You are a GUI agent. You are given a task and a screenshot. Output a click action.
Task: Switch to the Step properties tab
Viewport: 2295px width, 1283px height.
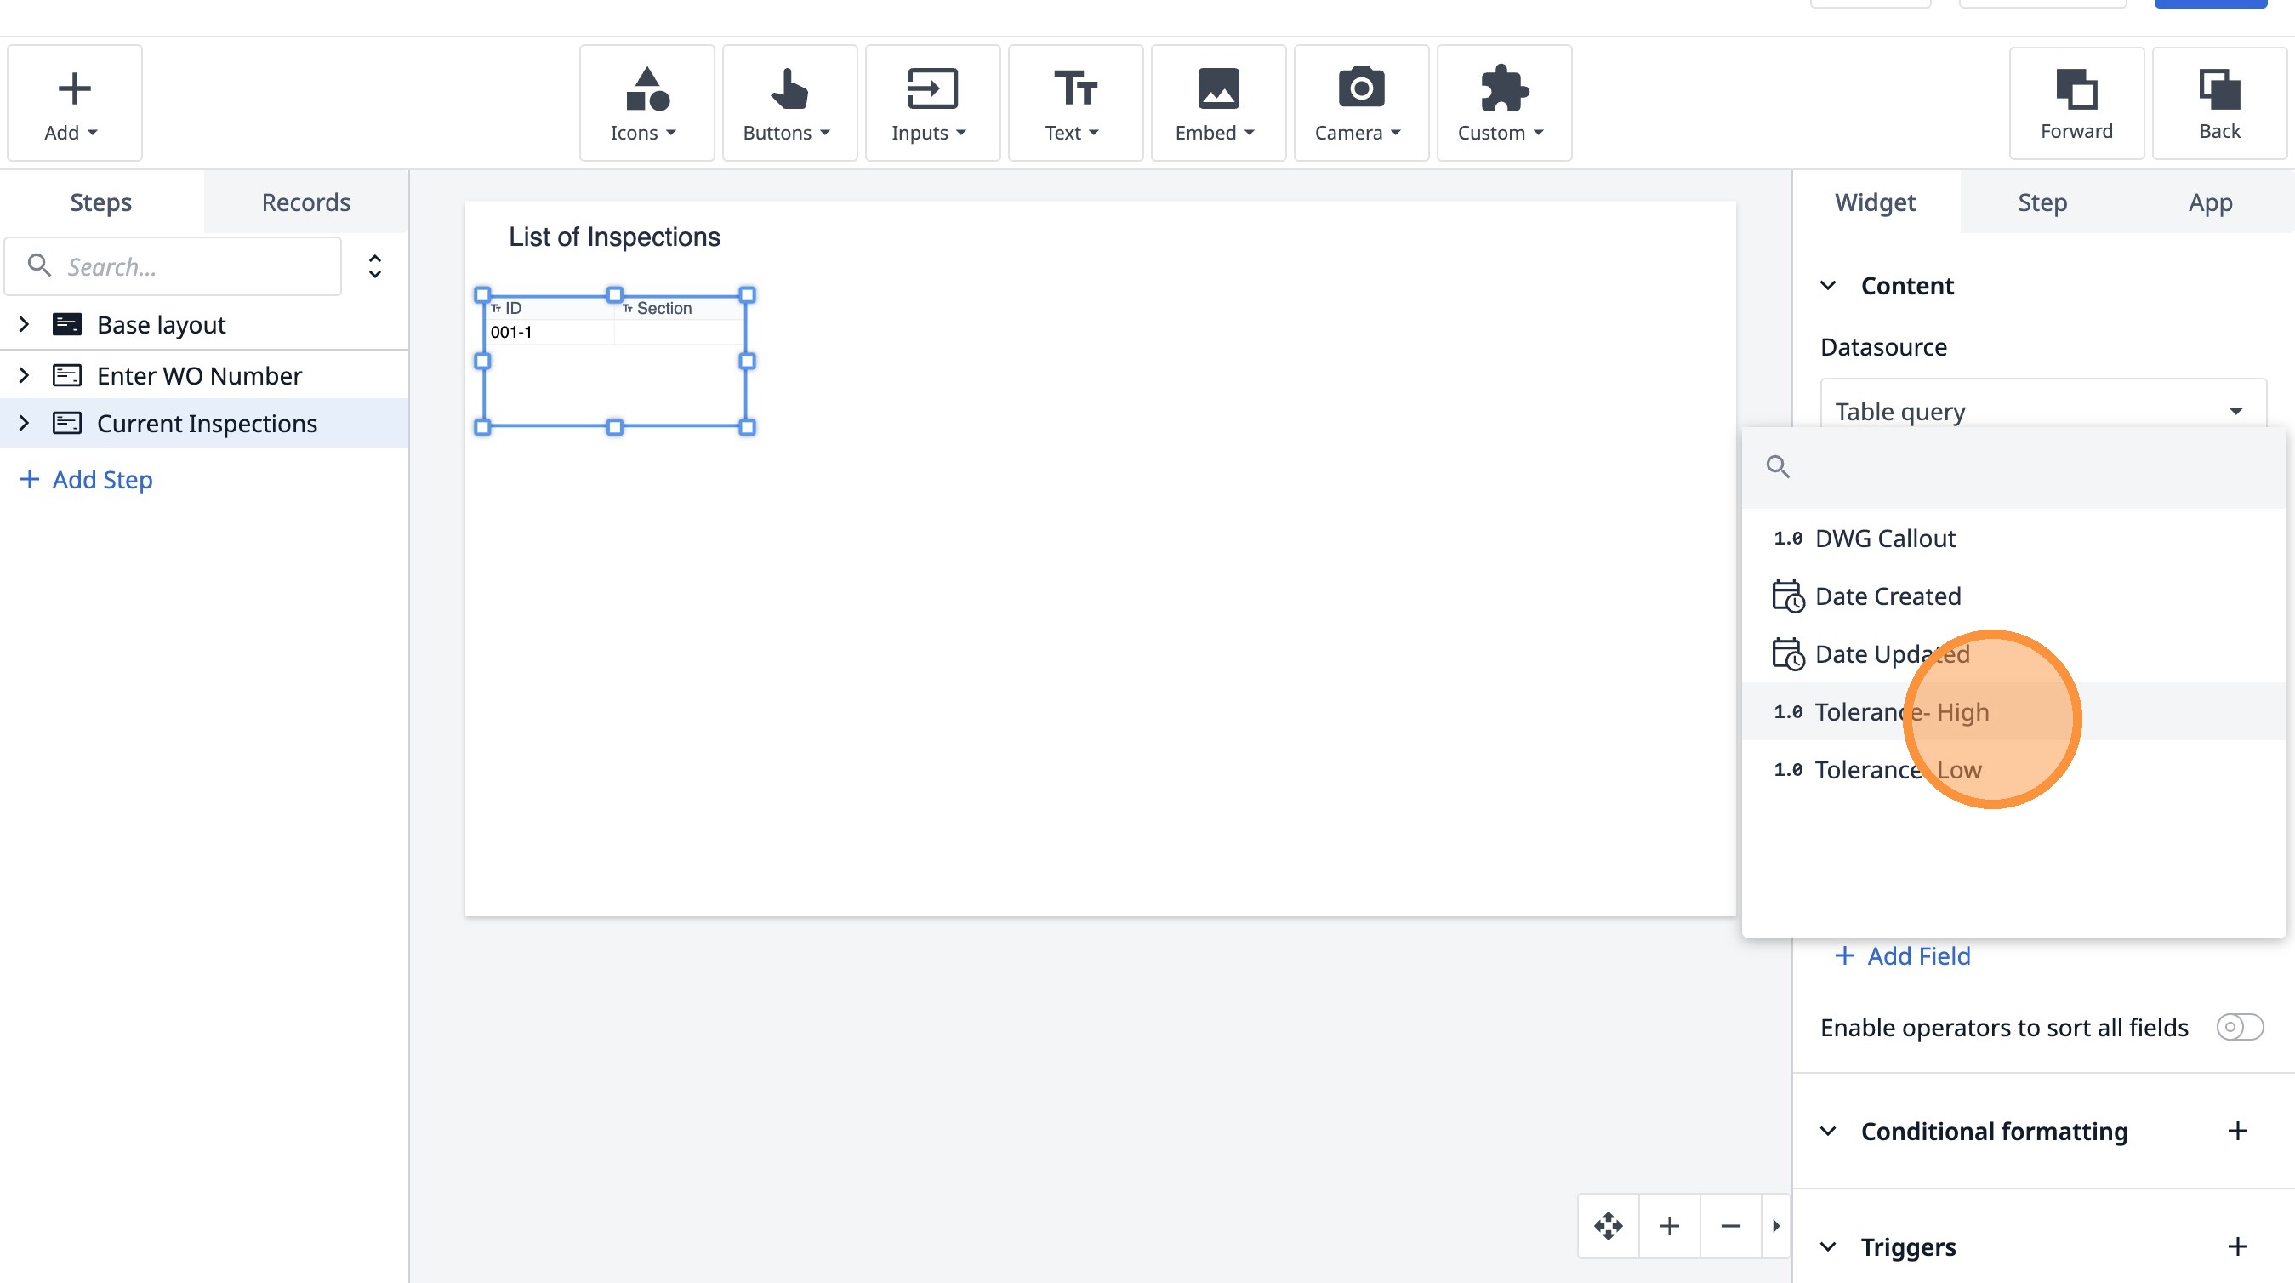pos(2042,202)
